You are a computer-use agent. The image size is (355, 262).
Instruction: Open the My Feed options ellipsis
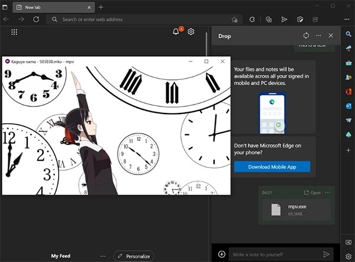tap(103, 256)
